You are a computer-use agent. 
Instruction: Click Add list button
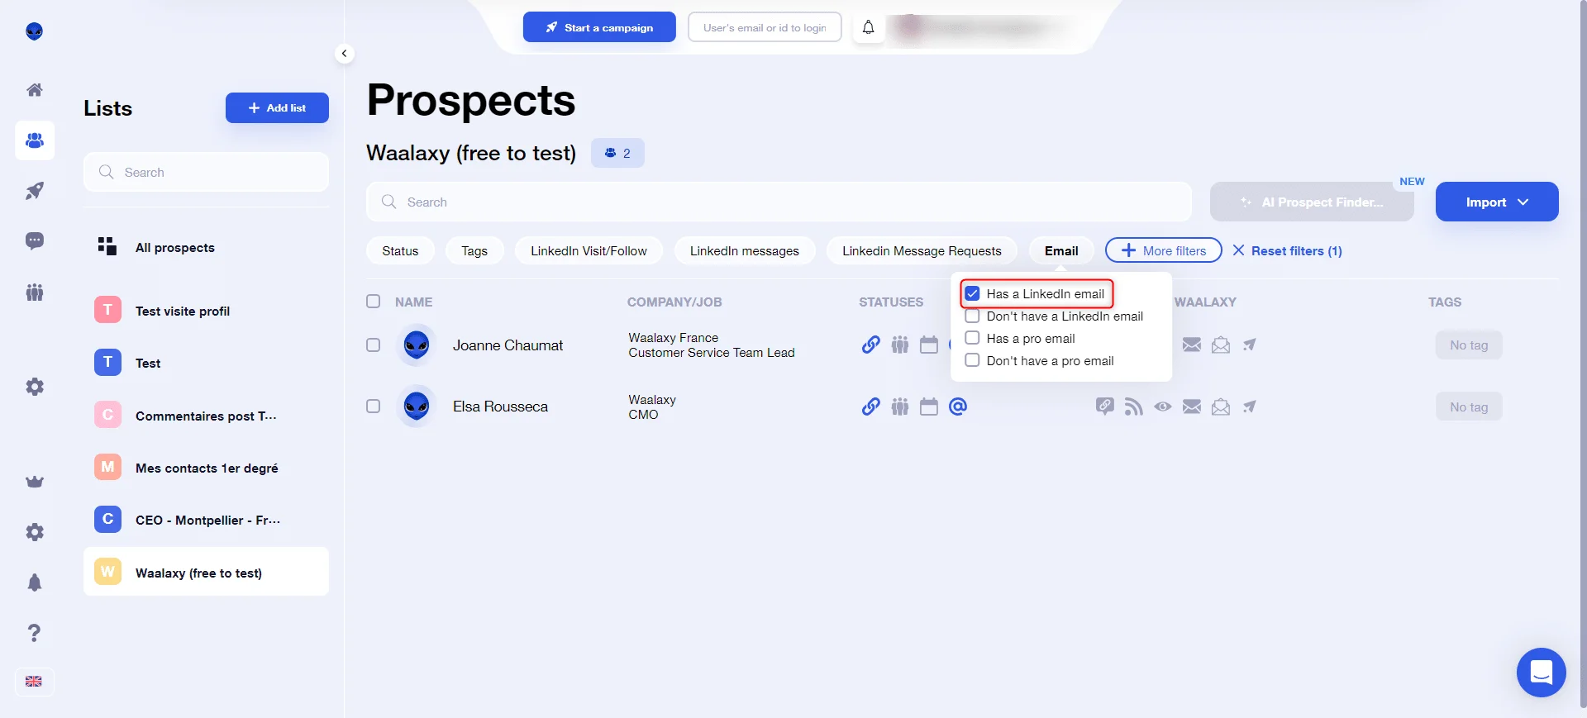tap(277, 107)
